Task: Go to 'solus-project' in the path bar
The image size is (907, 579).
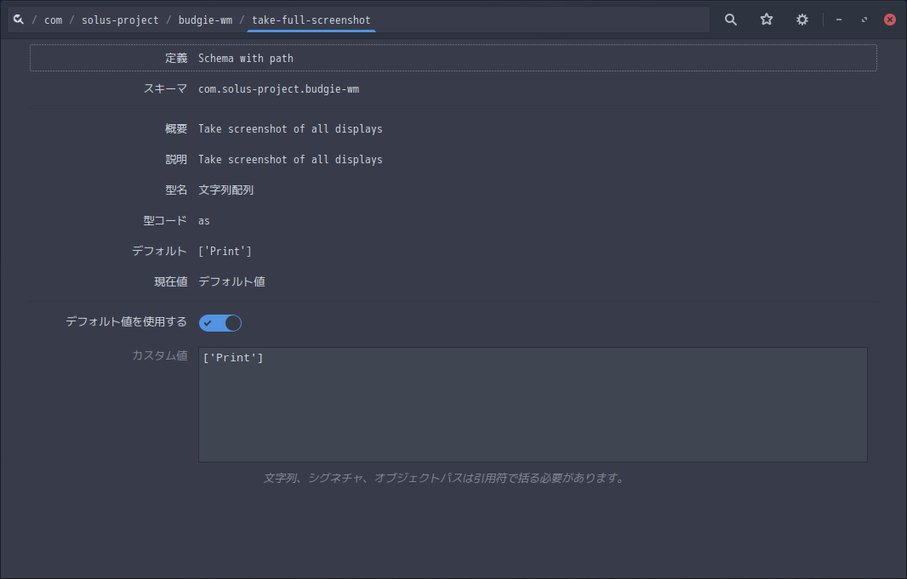Action: pos(120,20)
